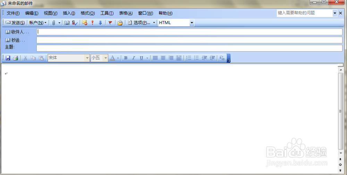Viewport: 347px width, 175px height.
Task: Click the 发送(S) send button
Action: point(15,23)
